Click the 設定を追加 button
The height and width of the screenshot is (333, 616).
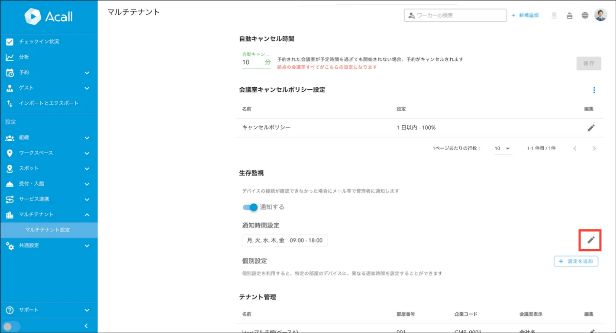pos(576,261)
